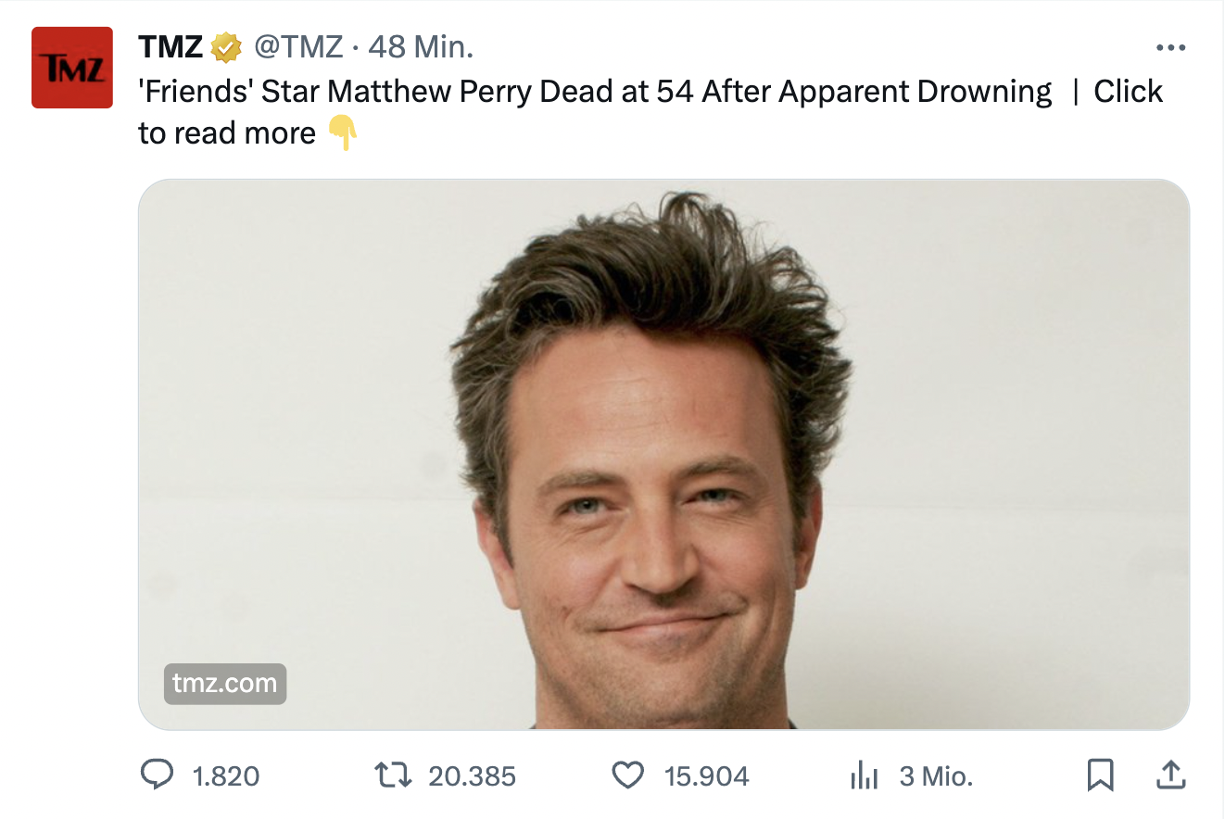This screenshot has width=1225, height=819.
Task: Click the reply speech bubble icon
Action: pyautogui.click(x=158, y=775)
